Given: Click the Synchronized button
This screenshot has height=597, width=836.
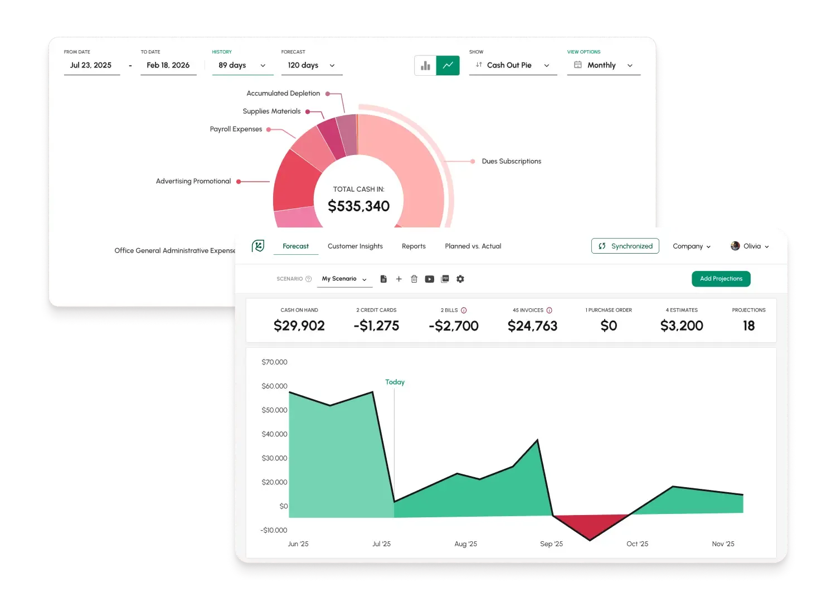Looking at the screenshot, I should [x=625, y=246].
